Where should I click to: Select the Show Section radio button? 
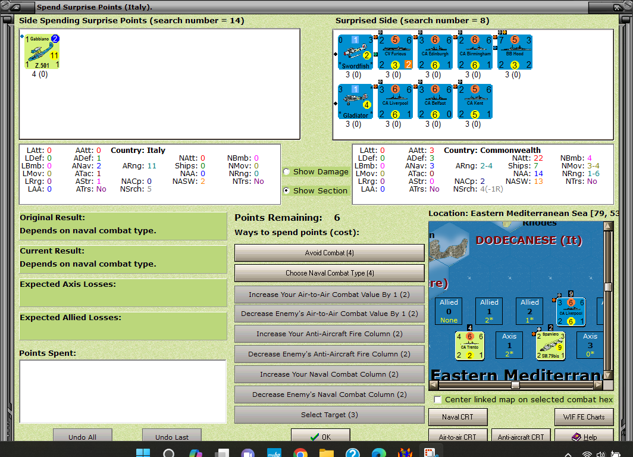pos(287,190)
